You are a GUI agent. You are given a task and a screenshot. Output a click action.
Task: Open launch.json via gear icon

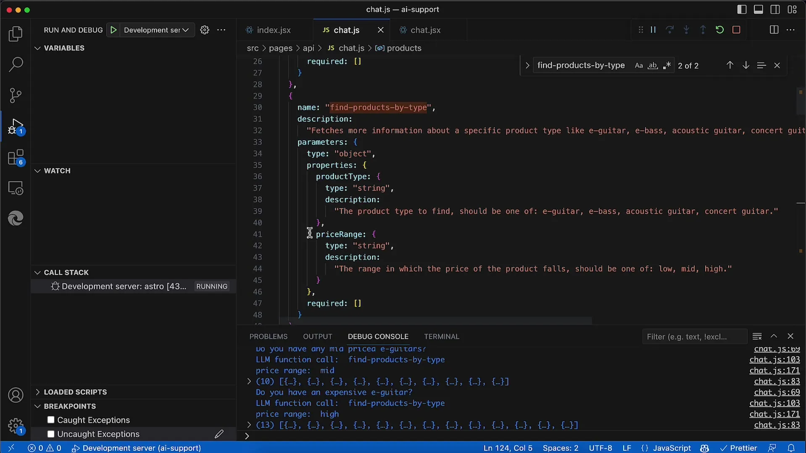point(205,30)
